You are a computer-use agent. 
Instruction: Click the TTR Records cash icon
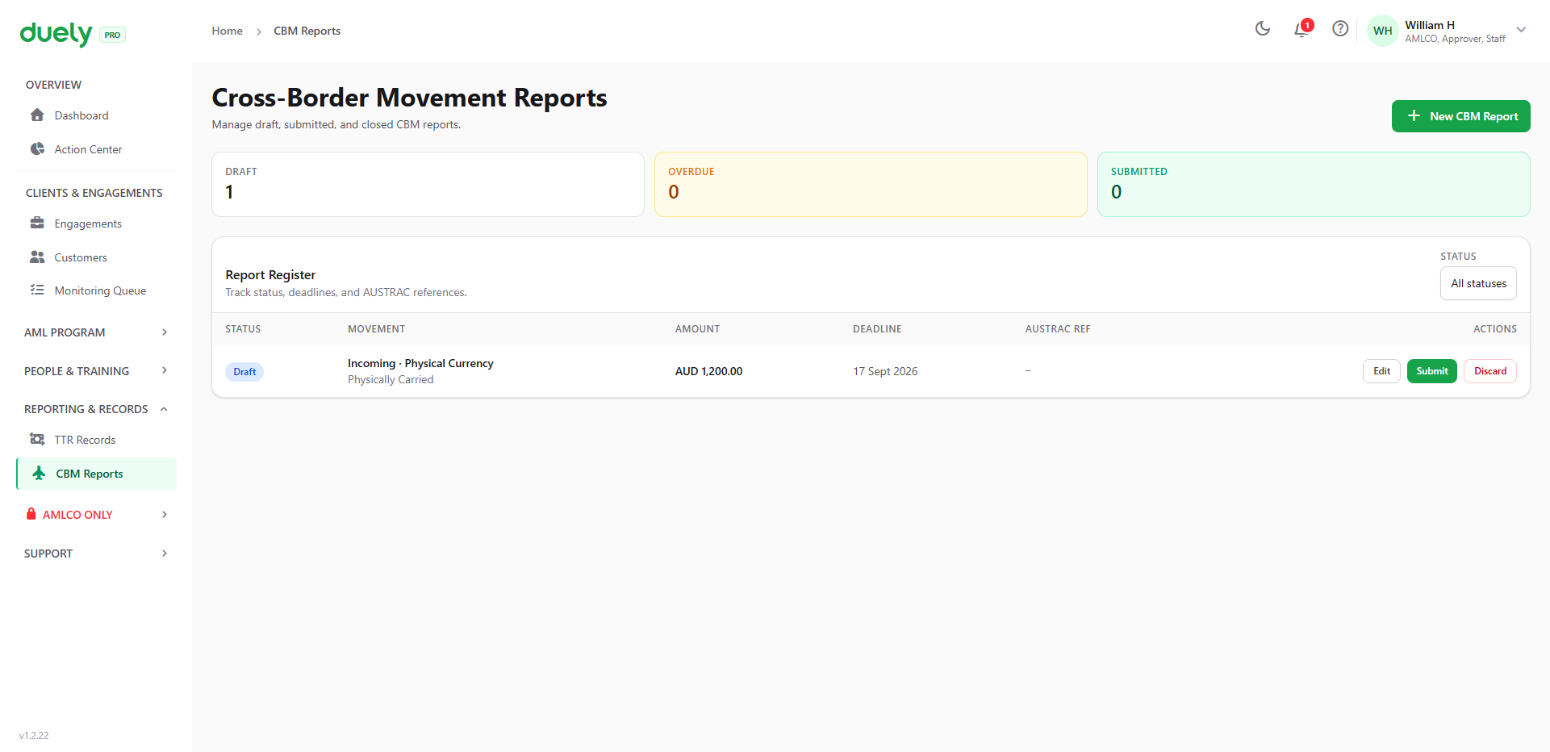coord(37,439)
